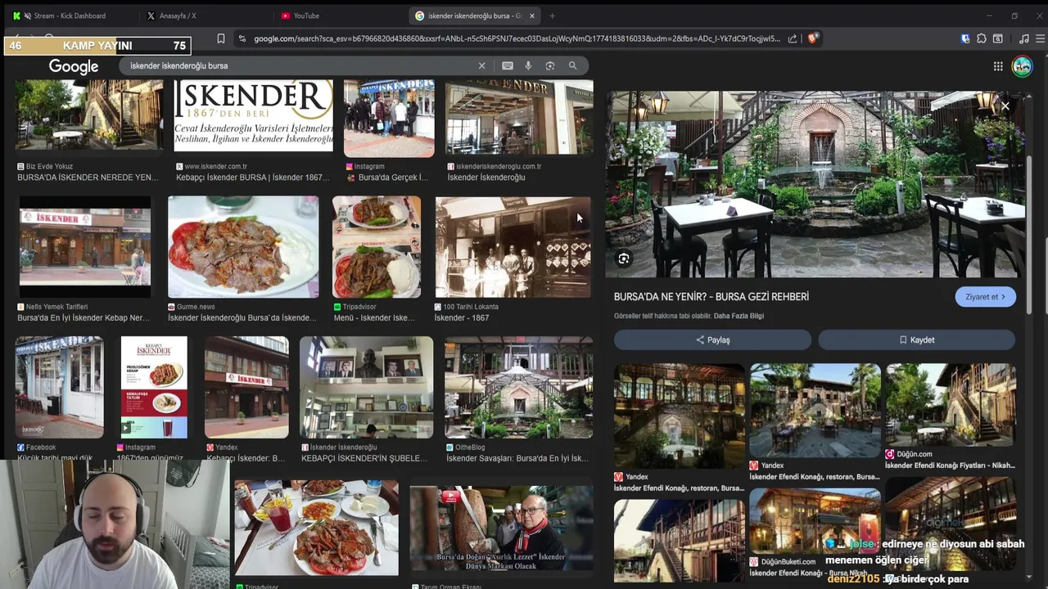Open Instagram 1867'den günümüz menu image

(154, 387)
